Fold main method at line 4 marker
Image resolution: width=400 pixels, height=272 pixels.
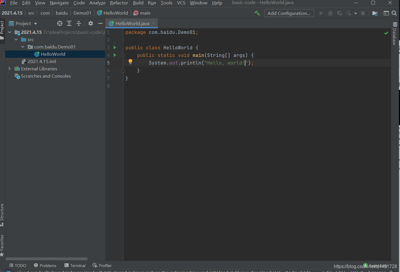(x=123, y=55)
